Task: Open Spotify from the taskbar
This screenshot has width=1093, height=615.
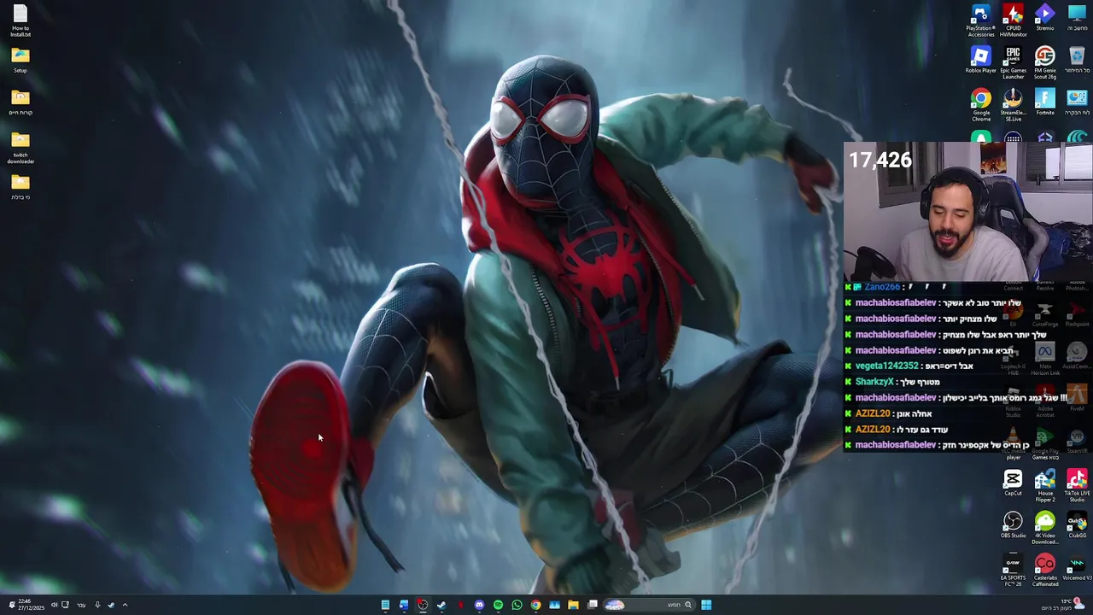Action: (498, 605)
